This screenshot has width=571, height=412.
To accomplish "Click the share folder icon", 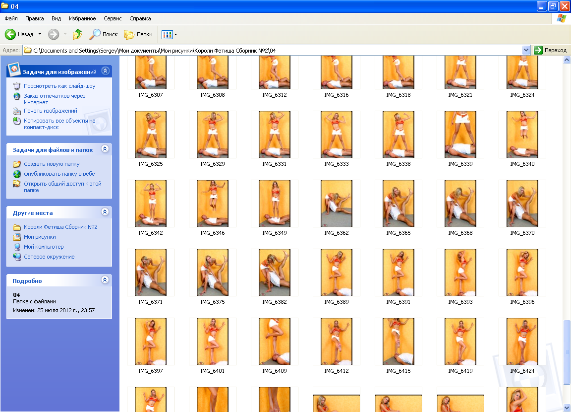I will point(17,184).
